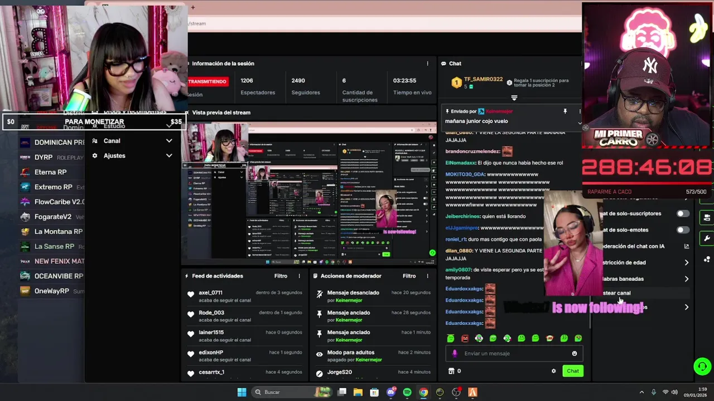This screenshot has width=714, height=401.
Task: Select the FogarateV2 server entry
Action: click(51, 217)
